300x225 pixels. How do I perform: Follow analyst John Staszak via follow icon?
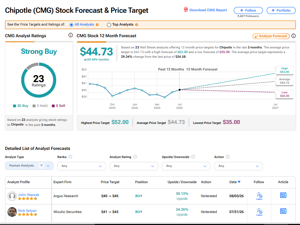tap(259, 196)
